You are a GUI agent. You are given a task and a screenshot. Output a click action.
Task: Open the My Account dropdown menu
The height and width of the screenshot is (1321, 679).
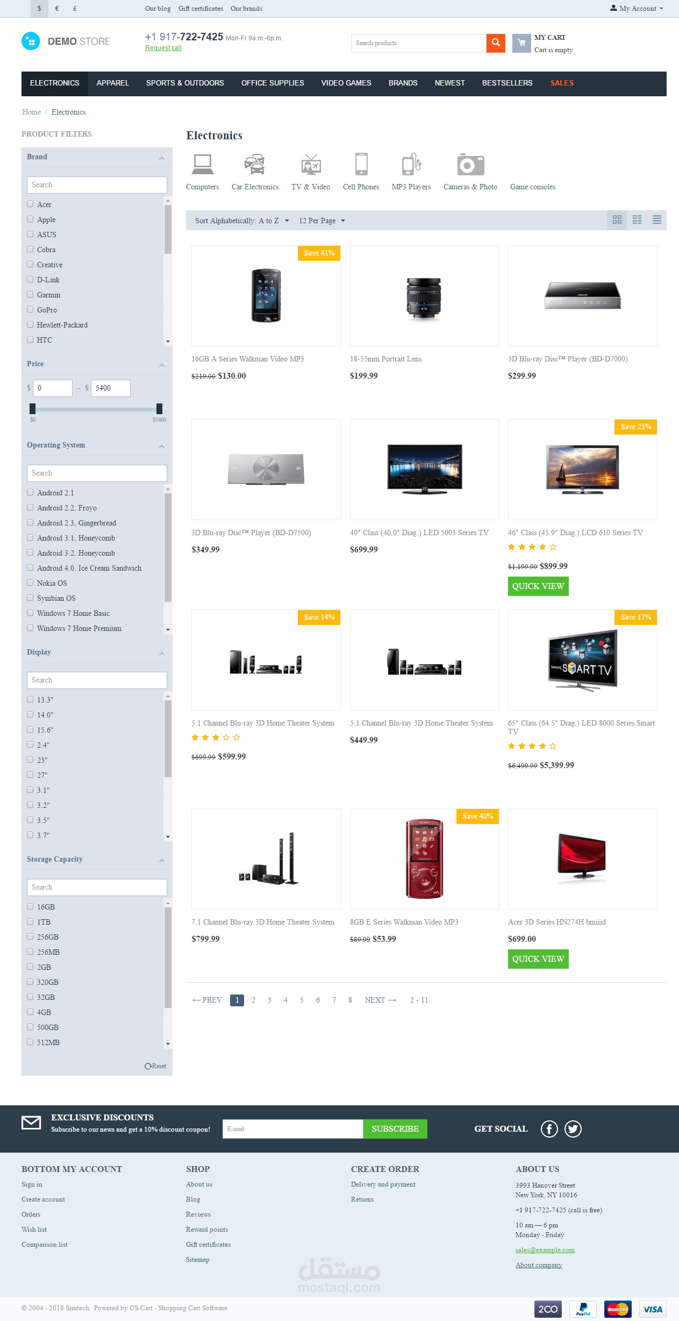coord(637,9)
